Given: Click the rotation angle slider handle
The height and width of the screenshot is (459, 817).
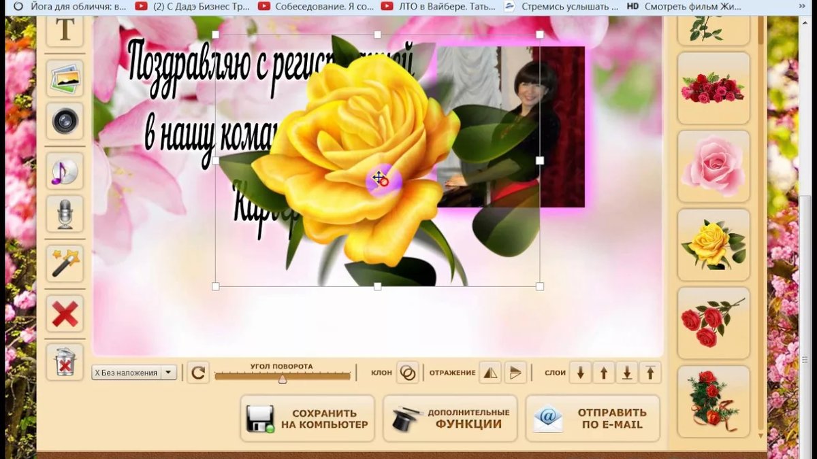Looking at the screenshot, I should tap(283, 379).
